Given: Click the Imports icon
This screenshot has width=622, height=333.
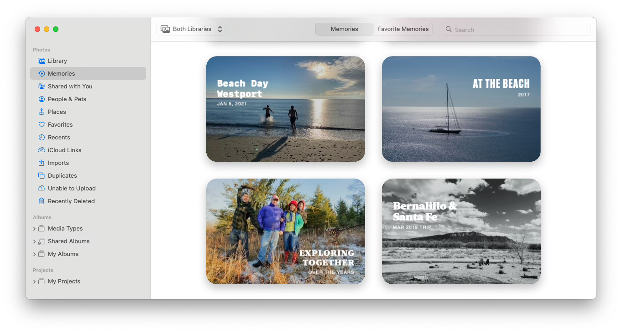Looking at the screenshot, I should click(x=42, y=163).
